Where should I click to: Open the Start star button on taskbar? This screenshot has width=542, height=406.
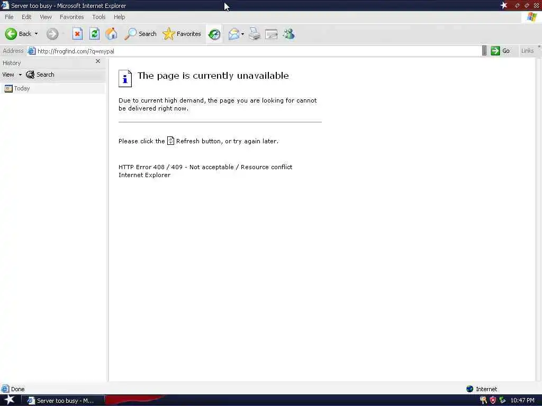pyautogui.click(x=10, y=400)
